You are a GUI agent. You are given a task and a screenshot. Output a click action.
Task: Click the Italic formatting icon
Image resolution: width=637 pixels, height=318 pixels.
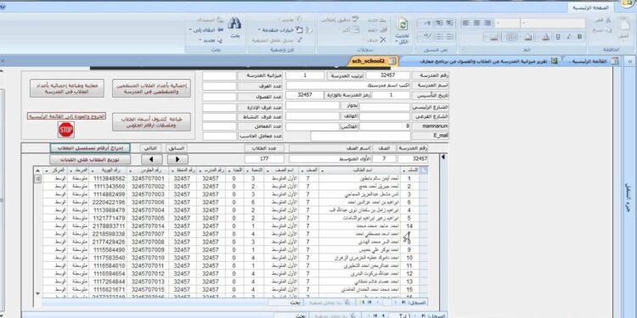point(569,37)
